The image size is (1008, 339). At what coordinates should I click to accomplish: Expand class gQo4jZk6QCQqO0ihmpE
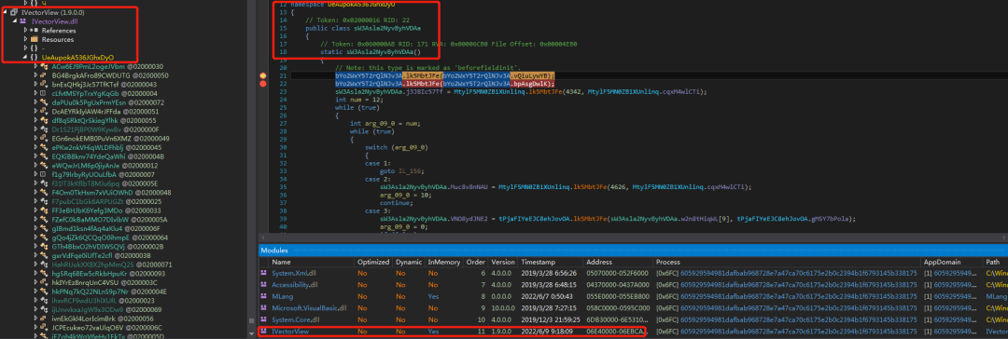pyautogui.click(x=36, y=237)
